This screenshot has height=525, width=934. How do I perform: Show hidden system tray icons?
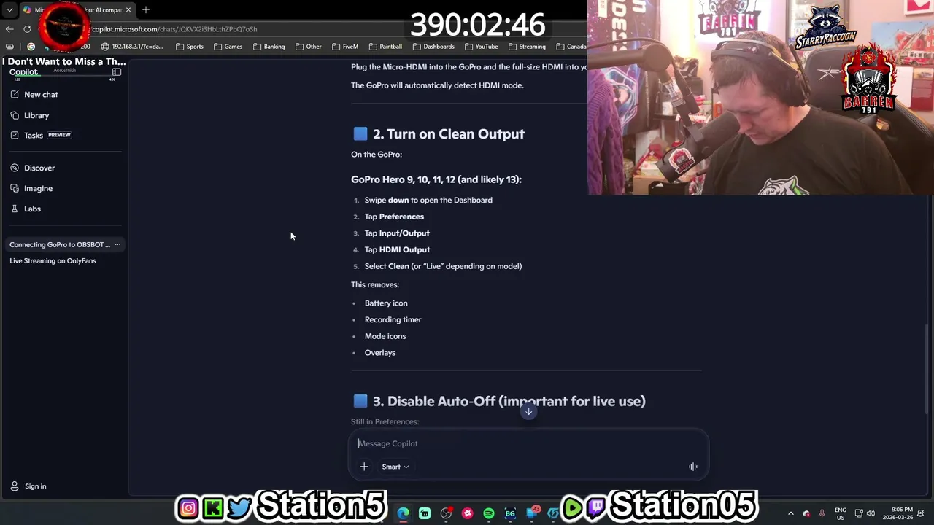point(790,513)
